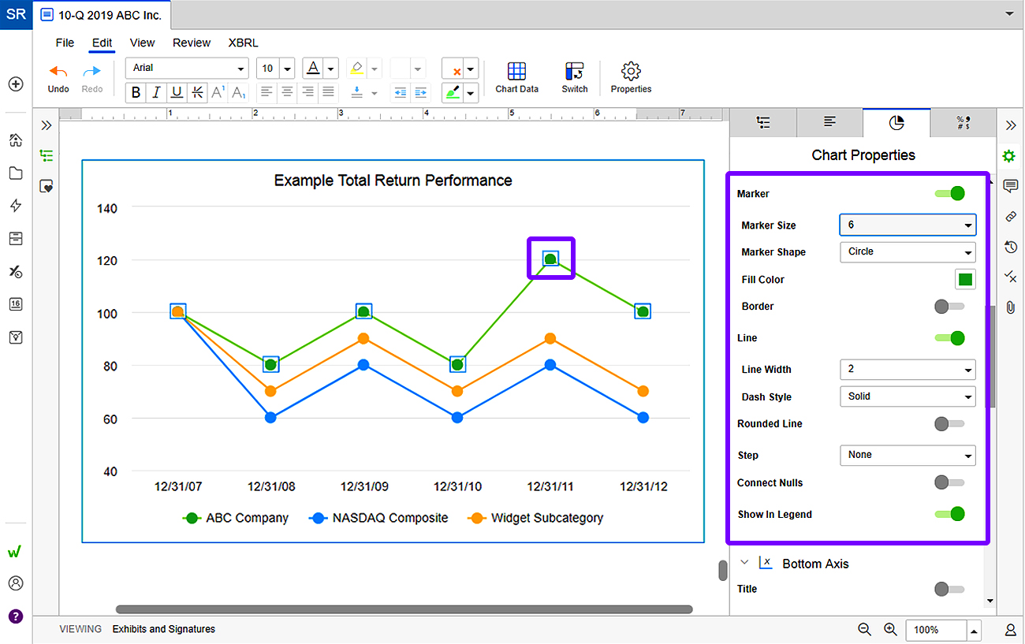The image size is (1025, 644).
Task: Open Dash Style dropdown
Action: (x=908, y=396)
